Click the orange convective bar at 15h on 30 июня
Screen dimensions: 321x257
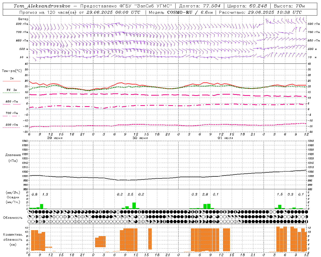[150, 239]
